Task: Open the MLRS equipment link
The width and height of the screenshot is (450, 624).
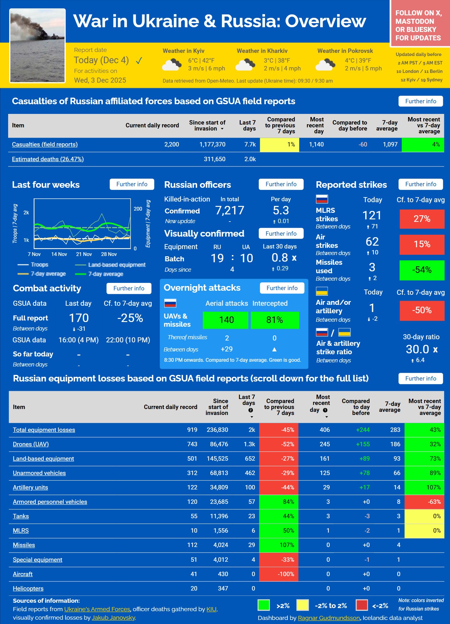Action: pyautogui.click(x=21, y=530)
